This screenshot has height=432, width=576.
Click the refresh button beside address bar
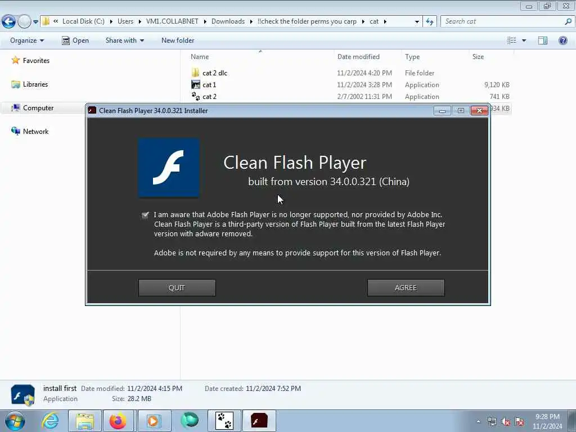(430, 22)
